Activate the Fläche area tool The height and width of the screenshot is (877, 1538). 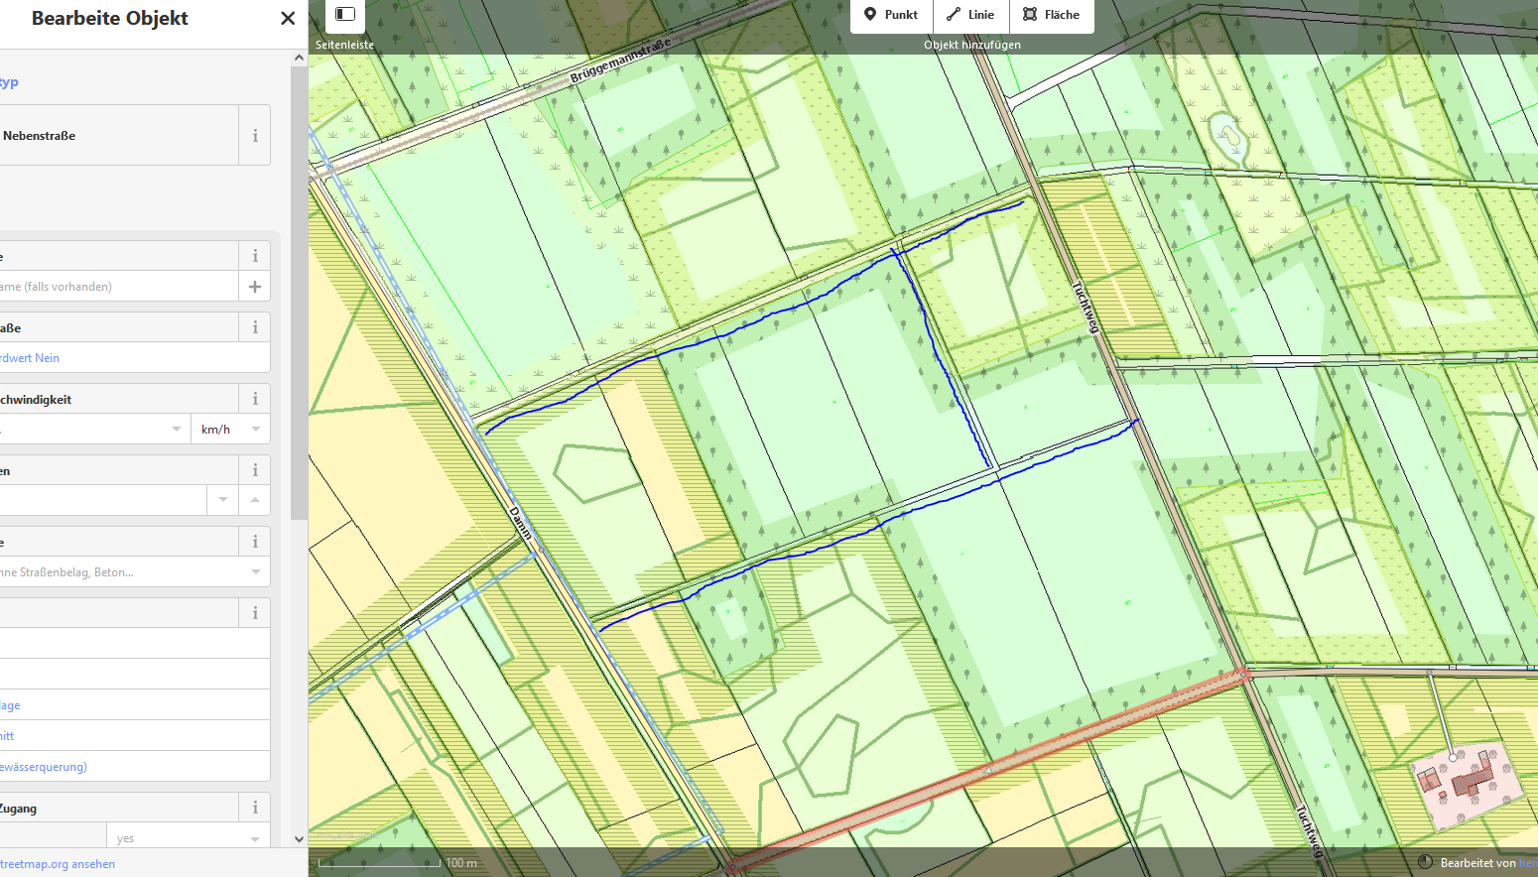point(1052,15)
